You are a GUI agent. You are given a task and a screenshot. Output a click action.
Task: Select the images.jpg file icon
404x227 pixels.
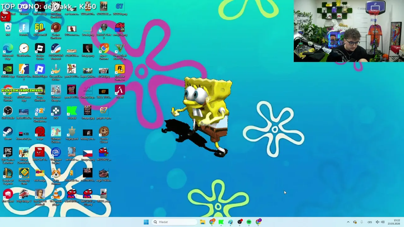[x=88, y=113]
